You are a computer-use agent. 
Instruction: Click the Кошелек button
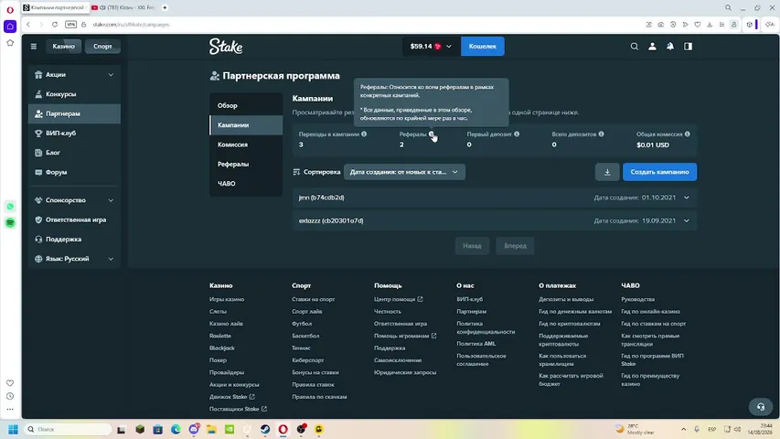[x=483, y=47]
